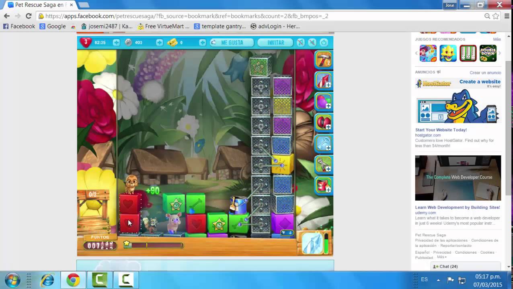This screenshot has height=289, width=513.
Task: Add more lives with plus button
Action: point(116,43)
